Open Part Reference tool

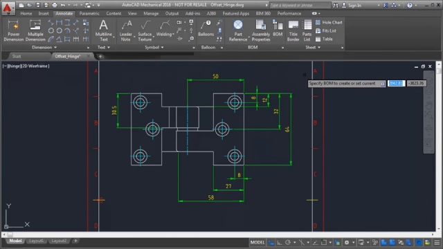click(238, 30)
